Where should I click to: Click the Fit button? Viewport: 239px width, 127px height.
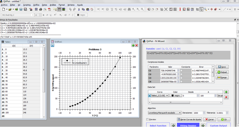(x=224, y=119)
